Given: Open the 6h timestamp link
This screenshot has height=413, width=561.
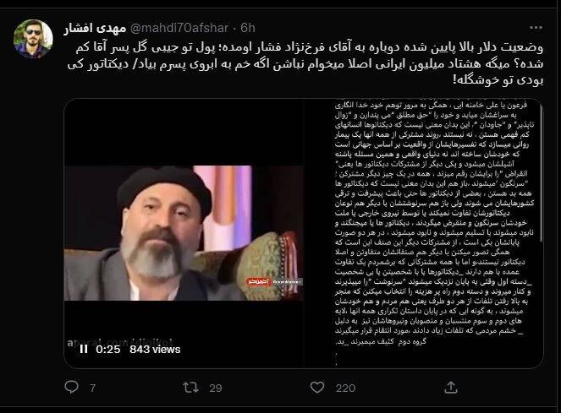Looking at the screenshot, I should tap(248, 28).
